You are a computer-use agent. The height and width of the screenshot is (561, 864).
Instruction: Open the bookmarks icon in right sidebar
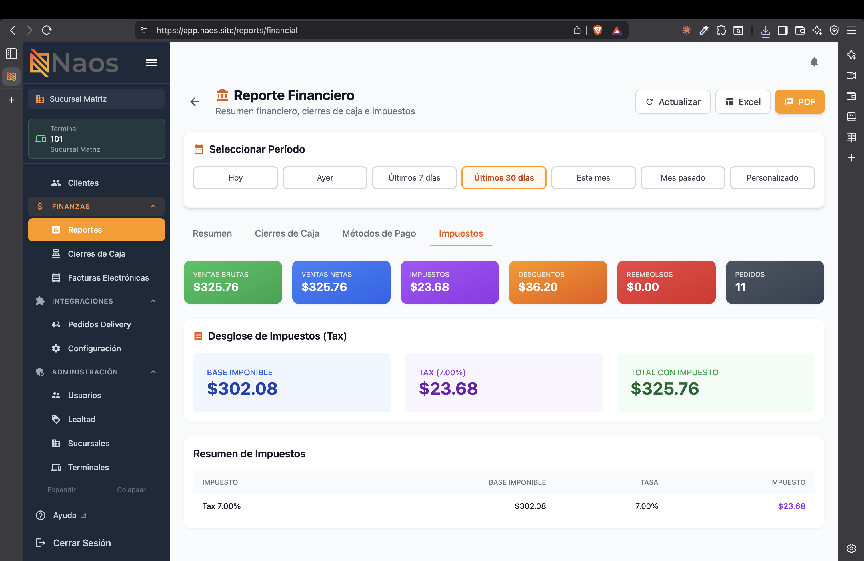[851, 117]
